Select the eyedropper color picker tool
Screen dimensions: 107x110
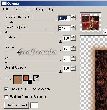(x=36, y=78)
